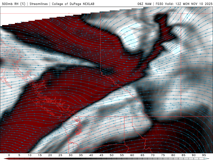The height and width of the screenshot is (160, 213).
Task: Click the "500mb RH (%)" title text
Action: (14, 4)
